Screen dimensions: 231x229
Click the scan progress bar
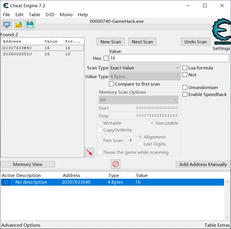coord(124,27)
